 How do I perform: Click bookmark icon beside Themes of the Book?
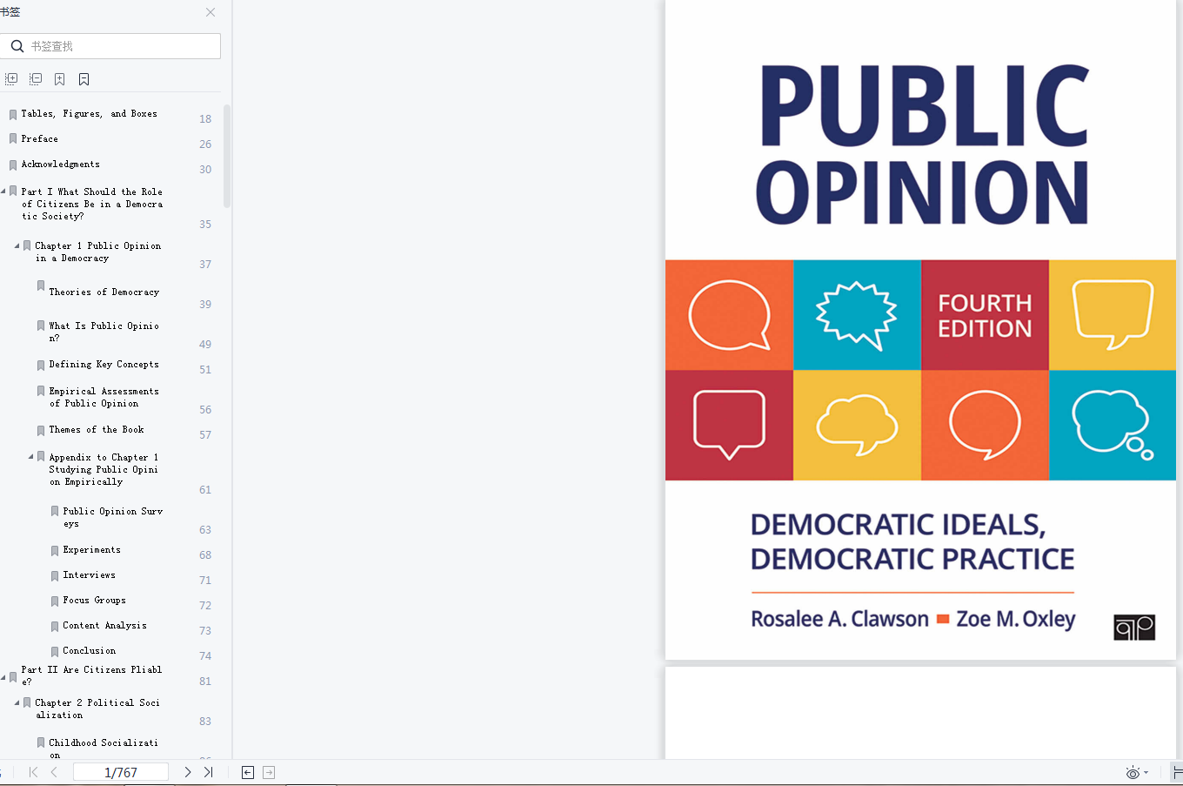coord(41,431)
